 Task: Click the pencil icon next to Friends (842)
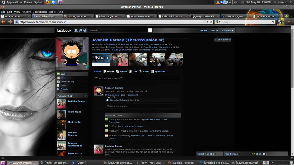[86, 96]
